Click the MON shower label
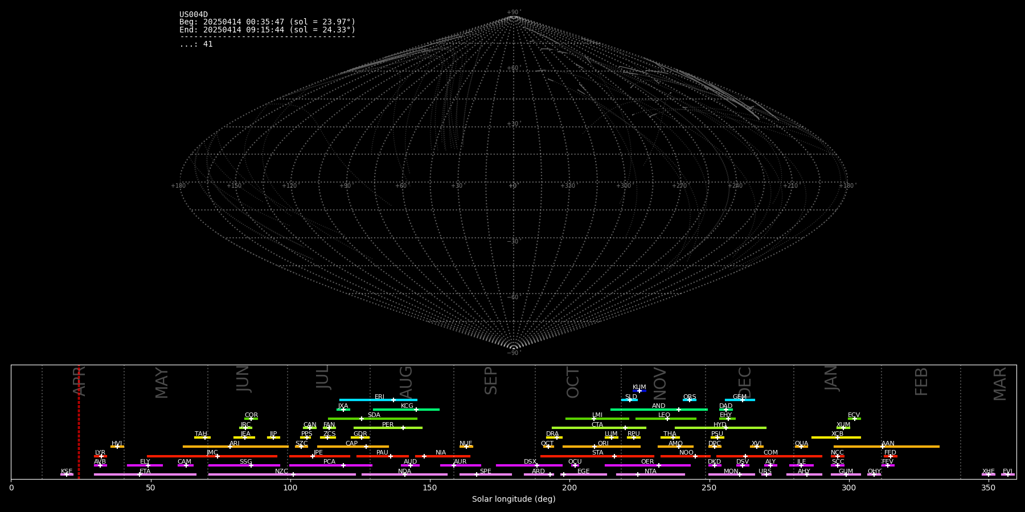 point(731,471)
